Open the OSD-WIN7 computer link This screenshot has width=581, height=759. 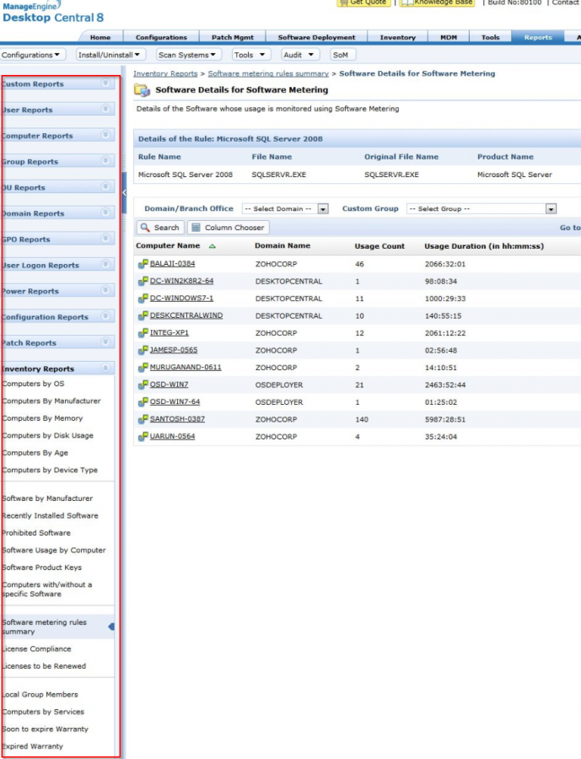tap(169, 385)
